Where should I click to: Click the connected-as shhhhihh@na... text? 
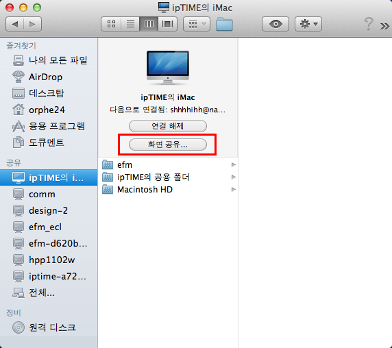pyautogui.click(x=168, y=110)
